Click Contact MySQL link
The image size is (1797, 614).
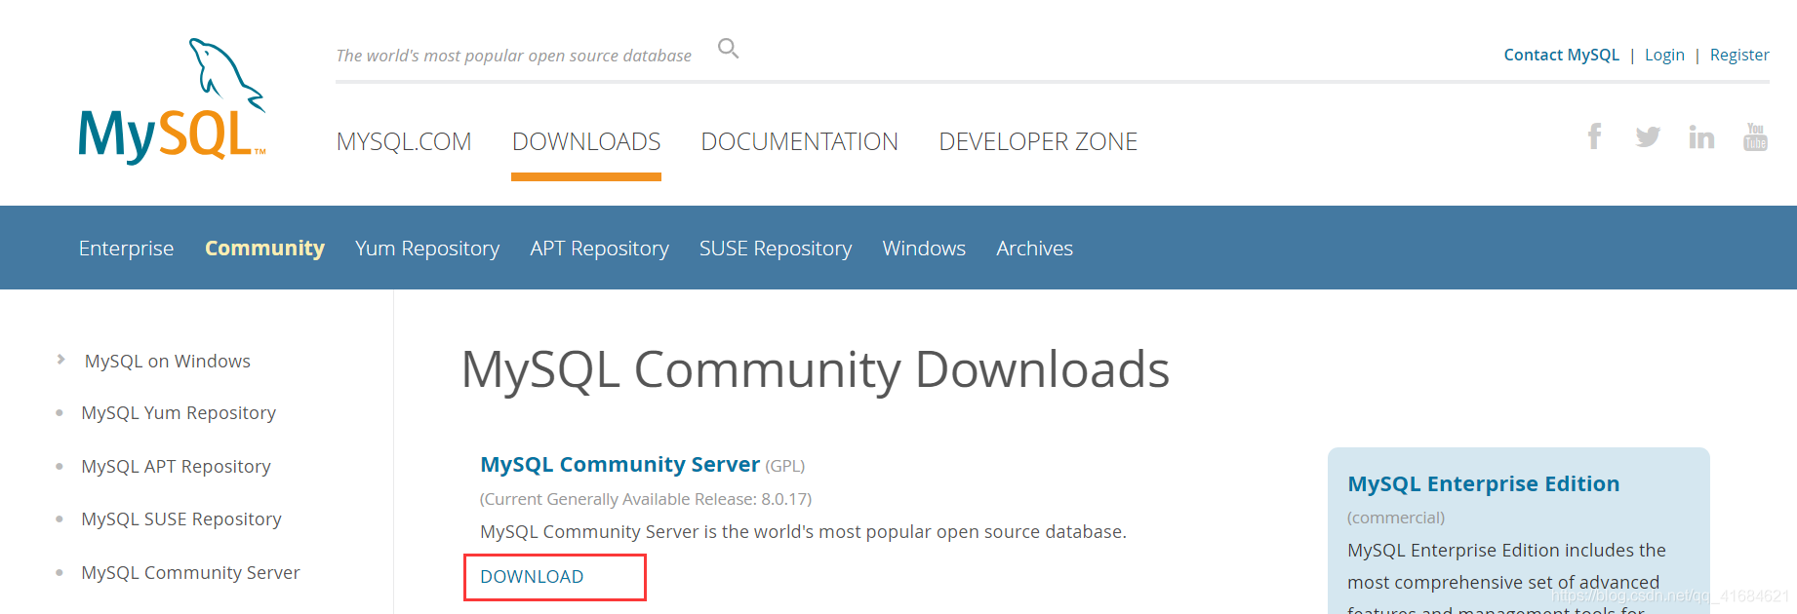point(1561,55)
